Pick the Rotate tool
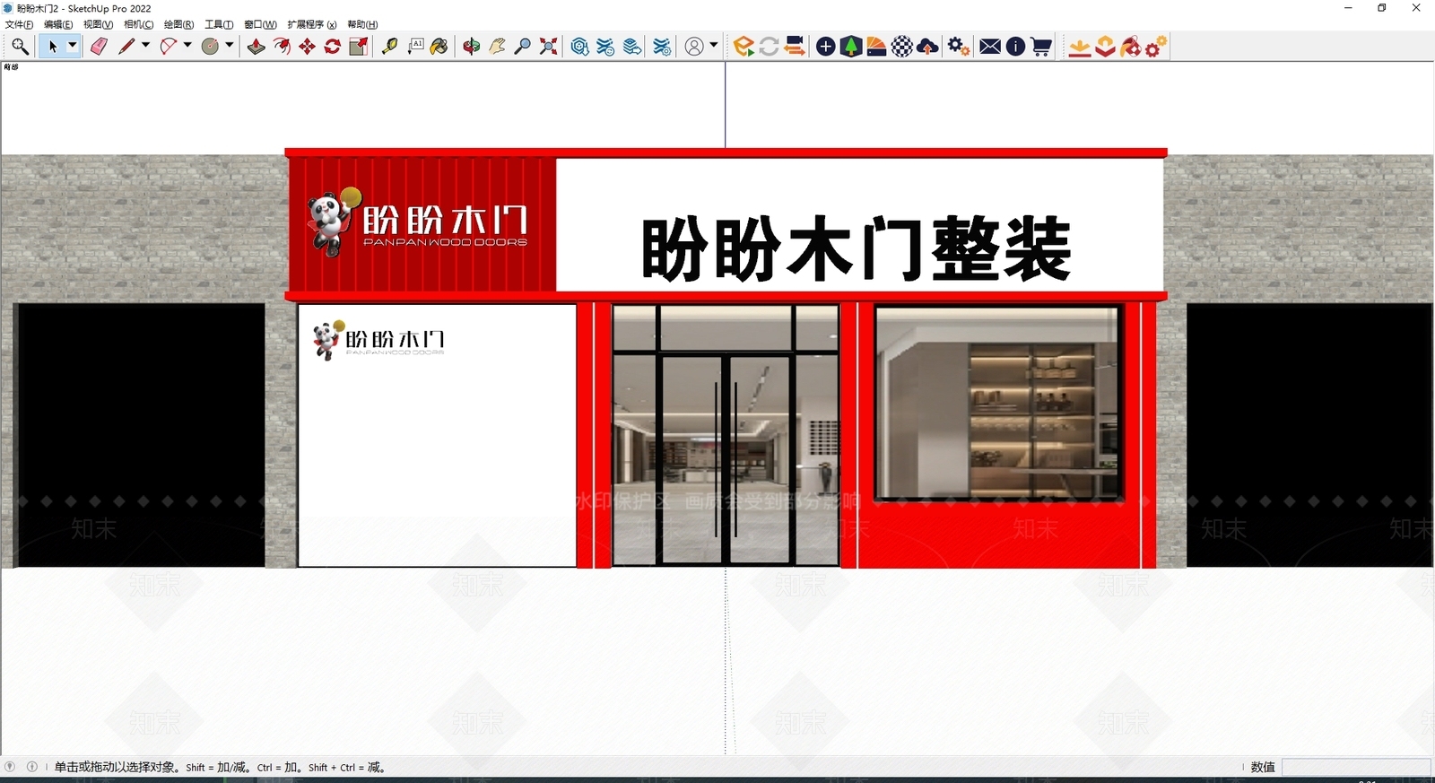Image resolution: width=1435 pixels, height=783 pixels. [332, 47]
